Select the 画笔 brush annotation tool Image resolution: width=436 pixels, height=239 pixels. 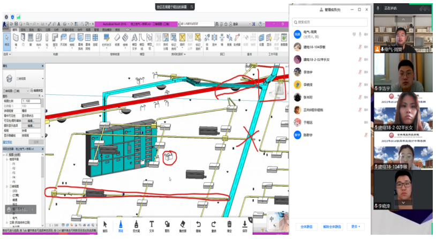[121, 226]
